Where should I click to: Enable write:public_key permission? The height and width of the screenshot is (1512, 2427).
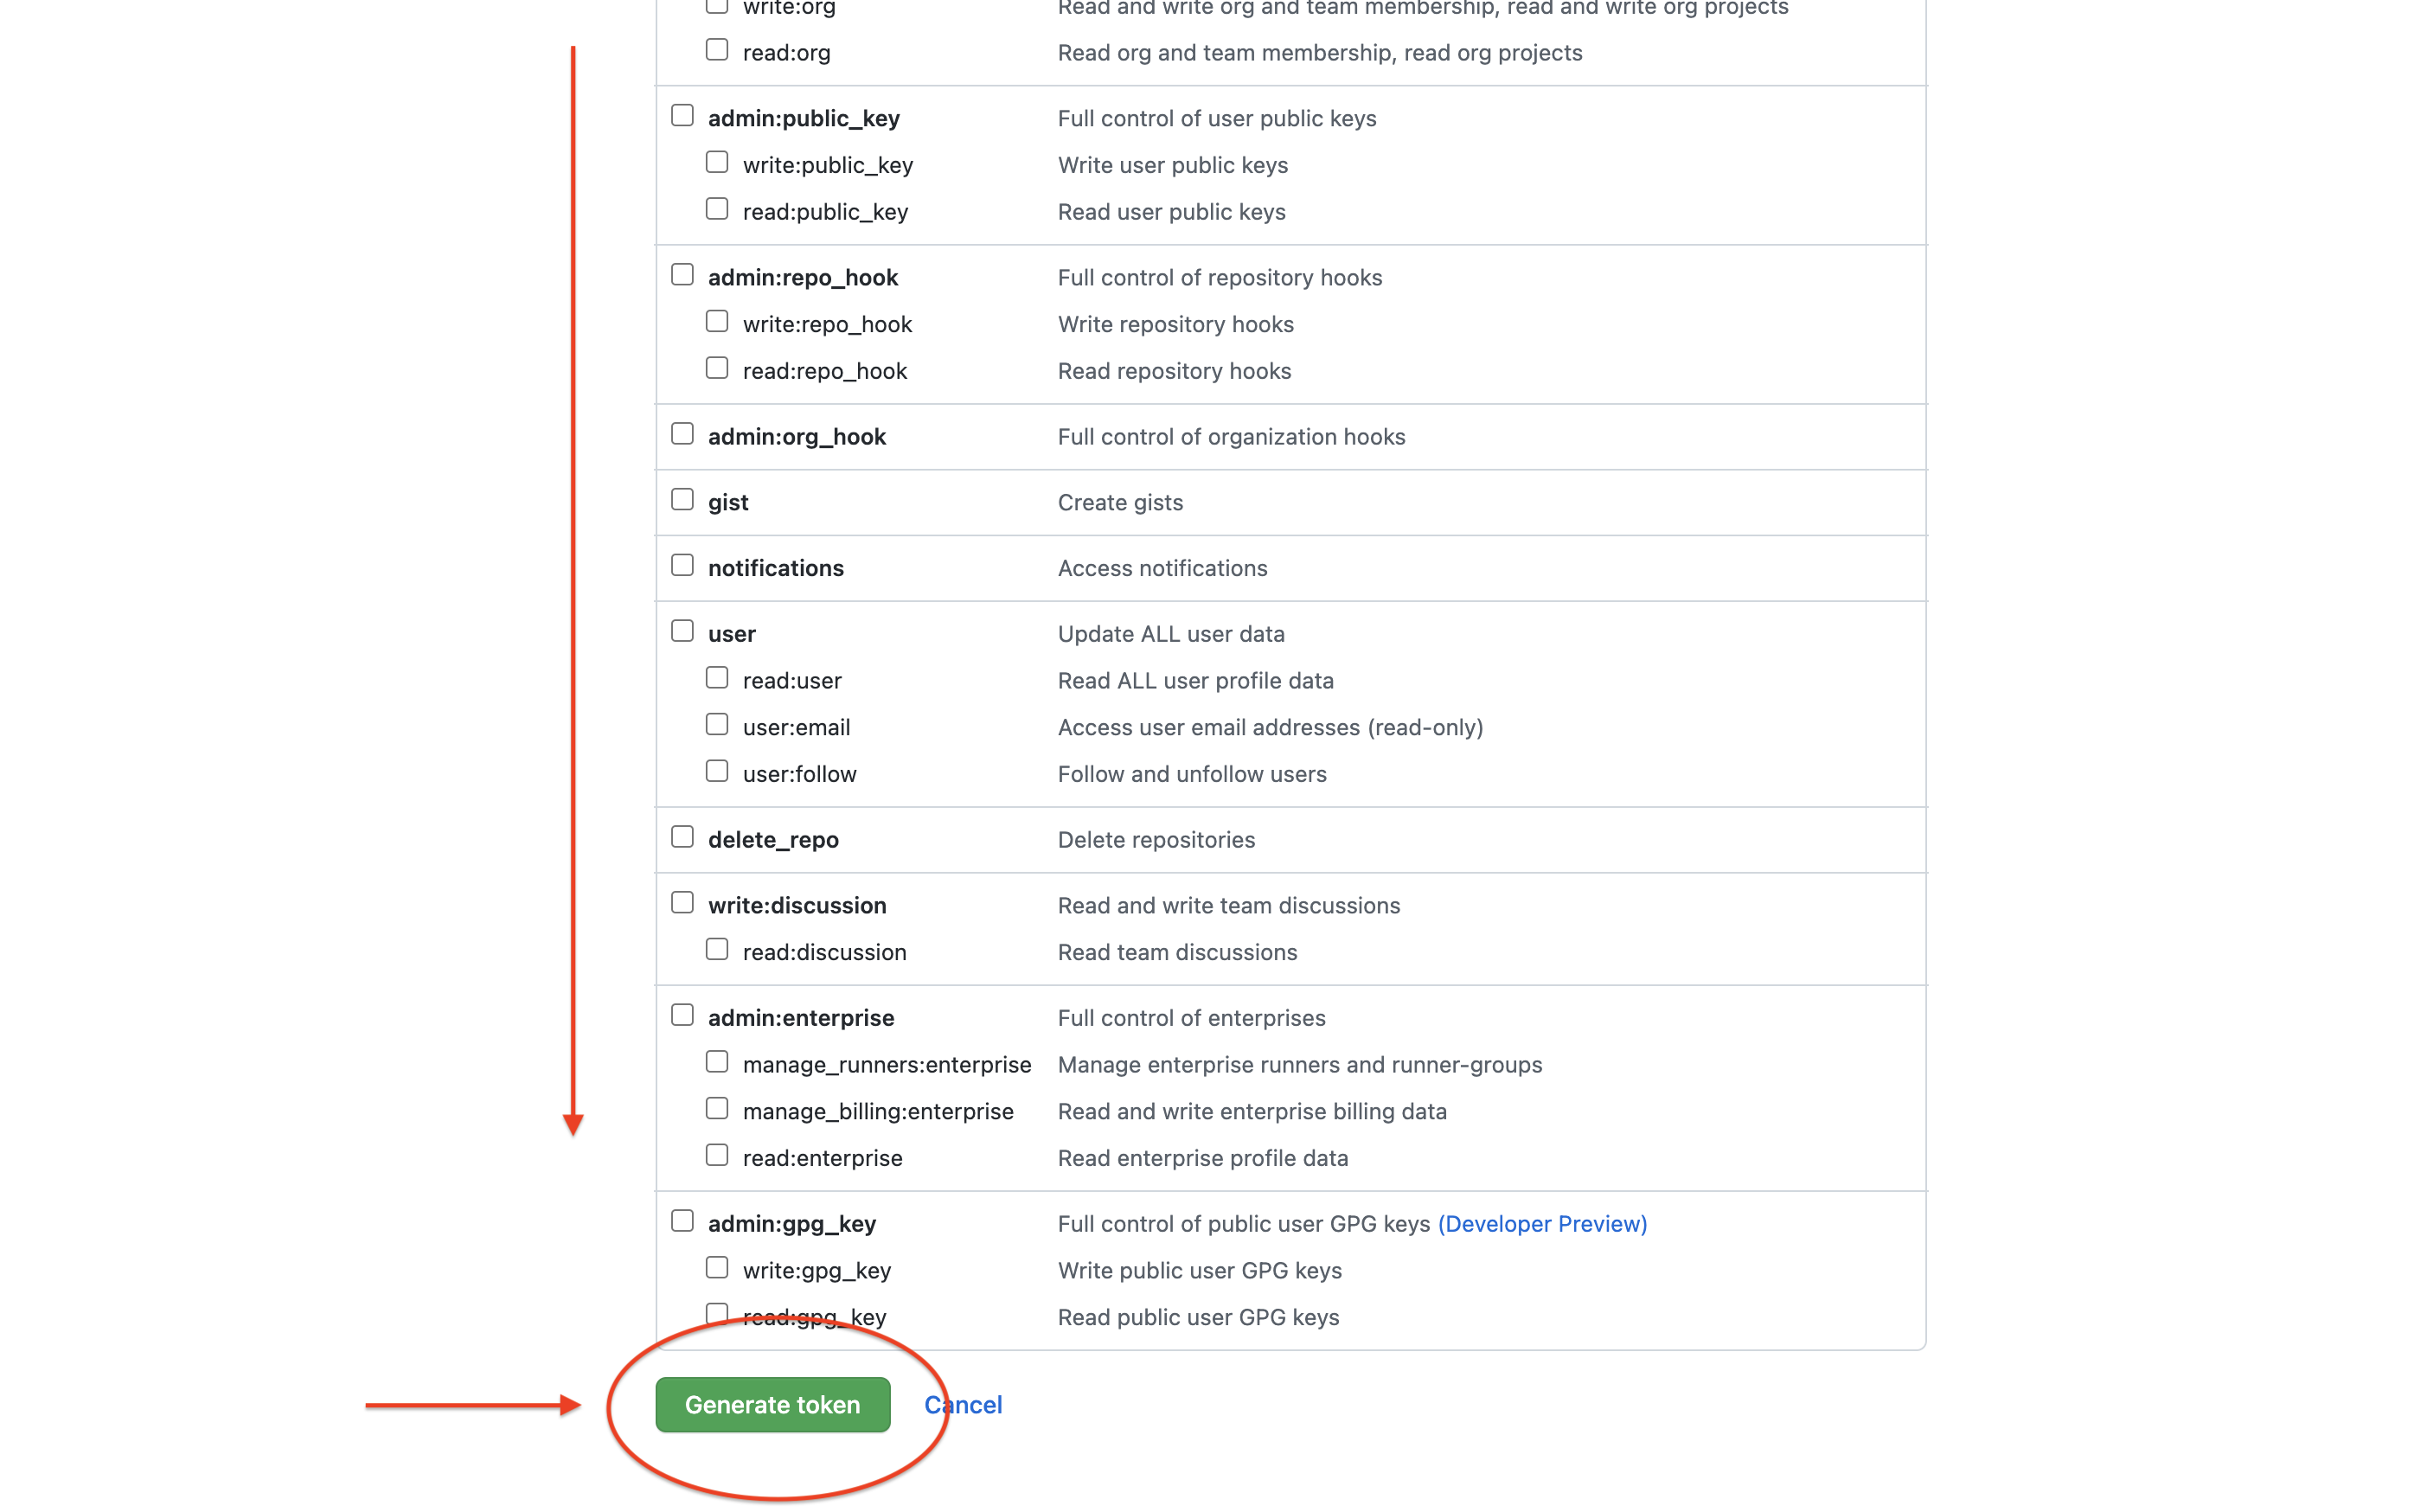(716, 161)
